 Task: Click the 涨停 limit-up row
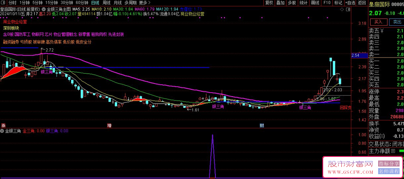point(386,92)
